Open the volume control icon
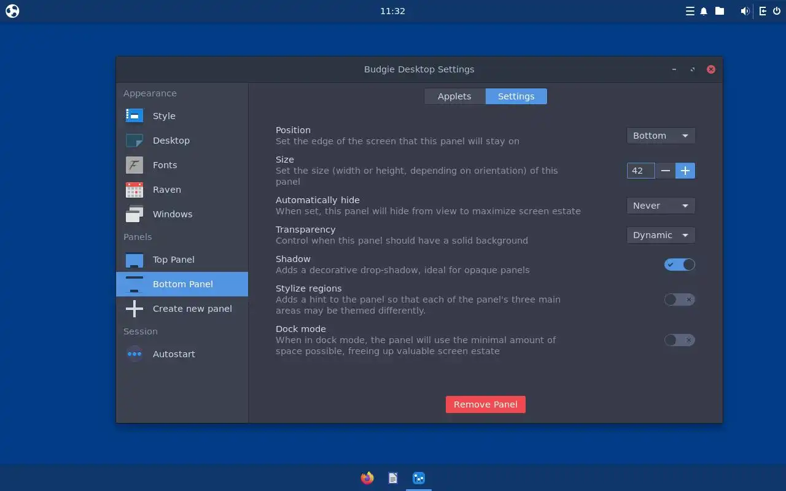786x491 pixels. click(745, 11)
